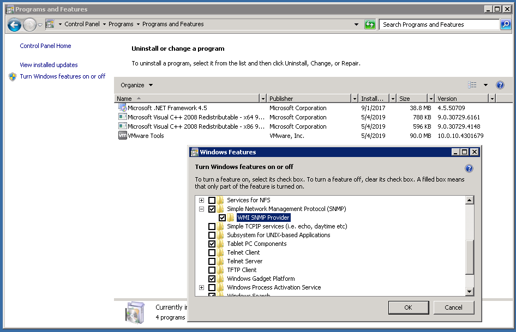516x332 pixels.
Task: Open the Installed On column filter dropdown
Action: [393, 99]
